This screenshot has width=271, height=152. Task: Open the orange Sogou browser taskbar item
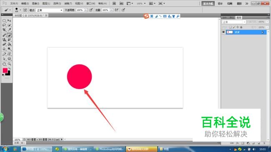point(142,149)
